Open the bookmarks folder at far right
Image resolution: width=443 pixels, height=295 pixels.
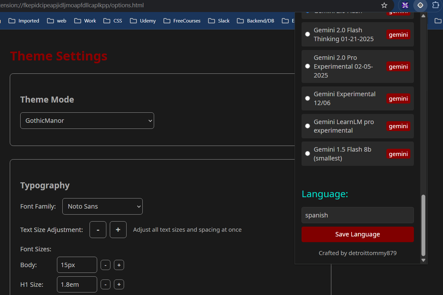pyautogui.click(x=438, y=21)
